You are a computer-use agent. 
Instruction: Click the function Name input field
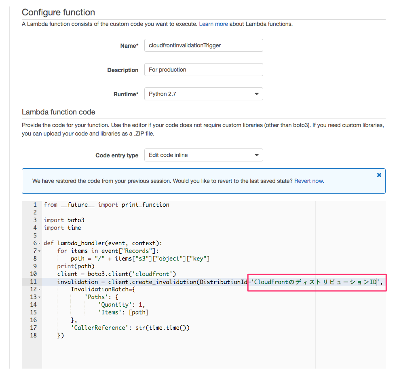point(203,45)
